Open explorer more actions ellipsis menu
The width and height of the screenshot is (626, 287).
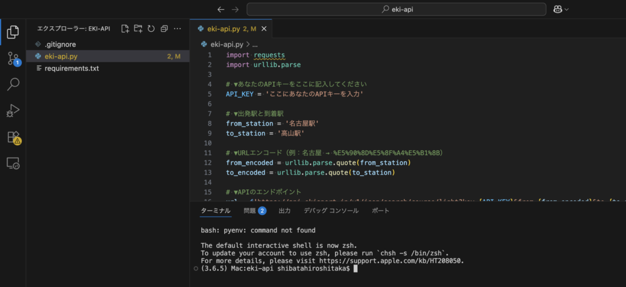coord(178,29)
